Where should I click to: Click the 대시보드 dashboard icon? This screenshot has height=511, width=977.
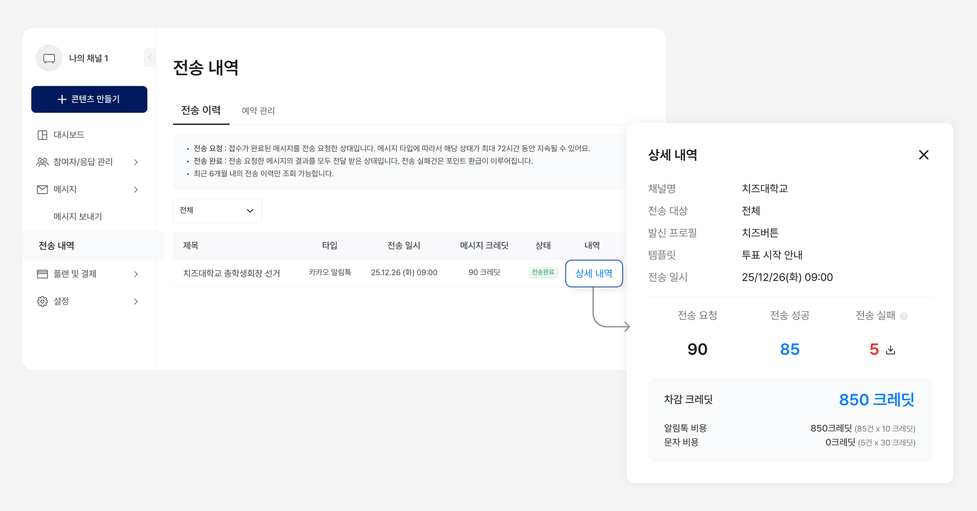[x=42, y=135]
